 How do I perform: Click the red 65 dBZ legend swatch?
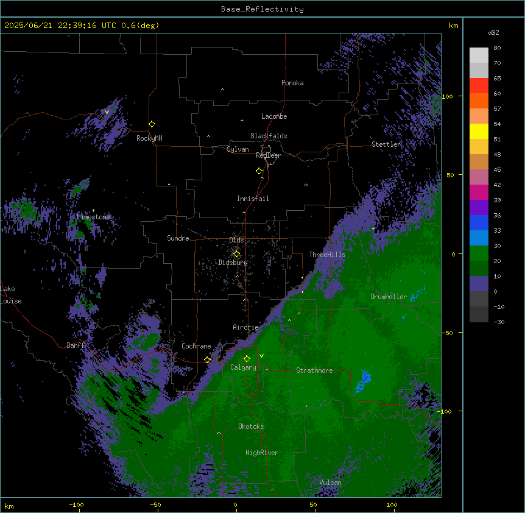[479, 85]
